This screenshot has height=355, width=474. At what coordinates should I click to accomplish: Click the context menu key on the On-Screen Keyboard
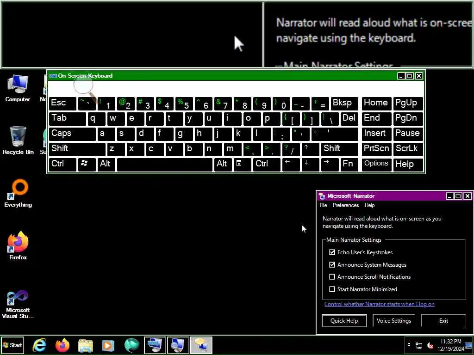(242, 165)
